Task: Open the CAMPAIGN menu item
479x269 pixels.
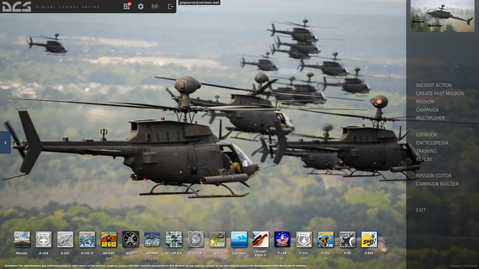Action: click(x=427, y=110)
